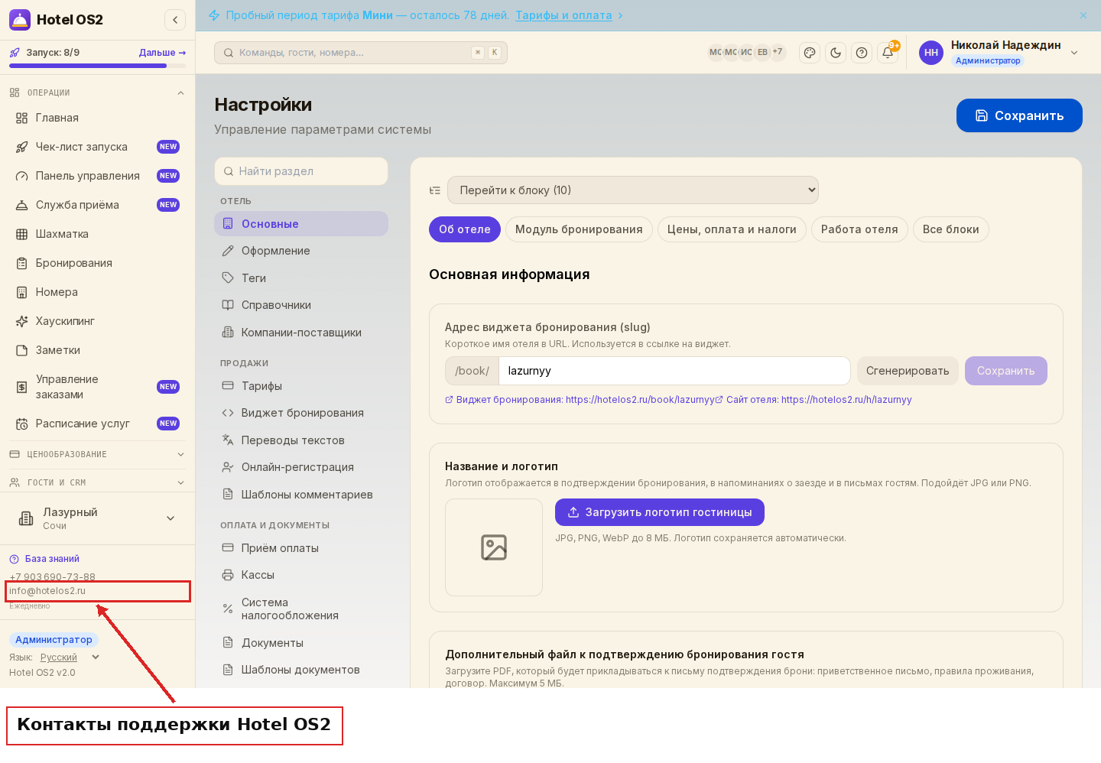
Task: Click the info@hotelos2.ru support email
Action: click(x=47, y=591)
